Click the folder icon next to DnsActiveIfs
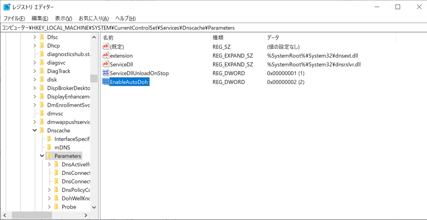 (x=56, y=164)
